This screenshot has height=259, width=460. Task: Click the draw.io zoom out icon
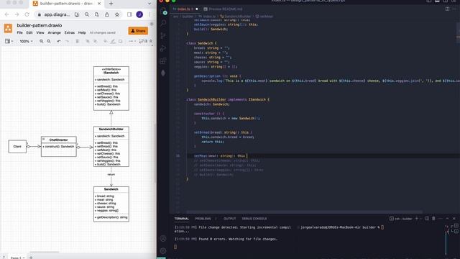pyautogui.click(x=49, y=42)
